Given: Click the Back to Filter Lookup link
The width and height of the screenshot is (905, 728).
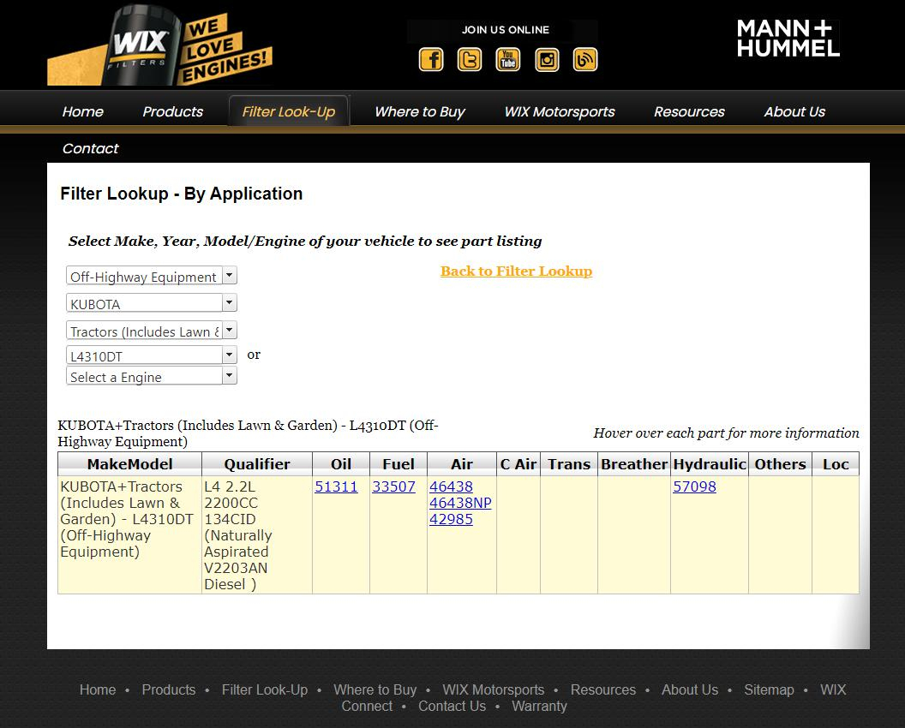Looking at the screenshot, I should [516, 272].
